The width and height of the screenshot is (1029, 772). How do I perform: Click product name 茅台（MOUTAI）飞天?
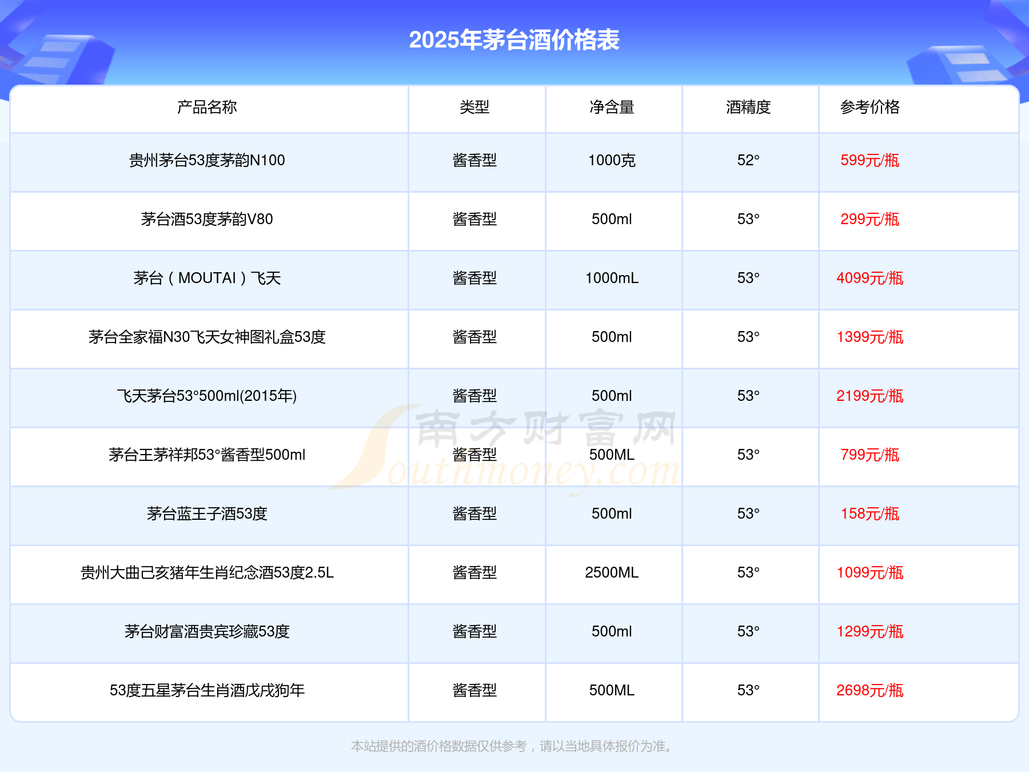coord(207,278)
